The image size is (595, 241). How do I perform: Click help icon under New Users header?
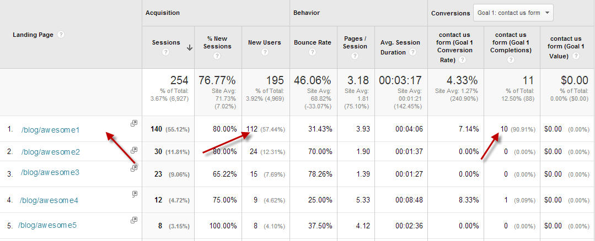click(265, 52)
